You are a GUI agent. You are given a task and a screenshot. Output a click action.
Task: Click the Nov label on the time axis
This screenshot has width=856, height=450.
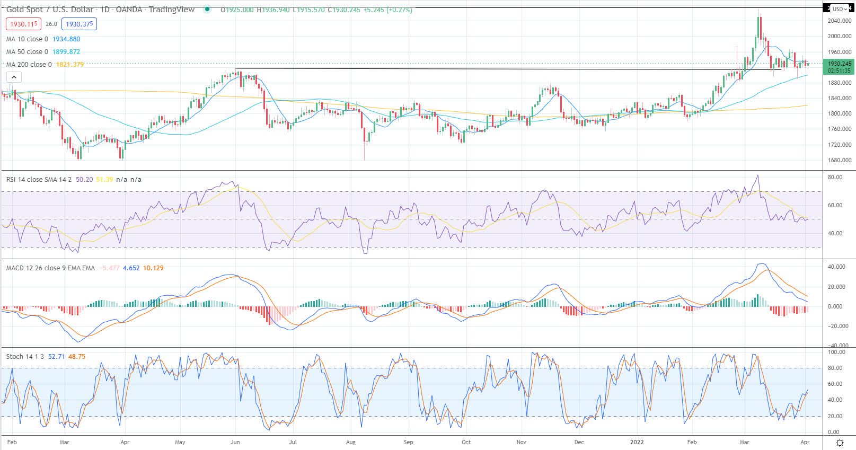tap(522, 442)
